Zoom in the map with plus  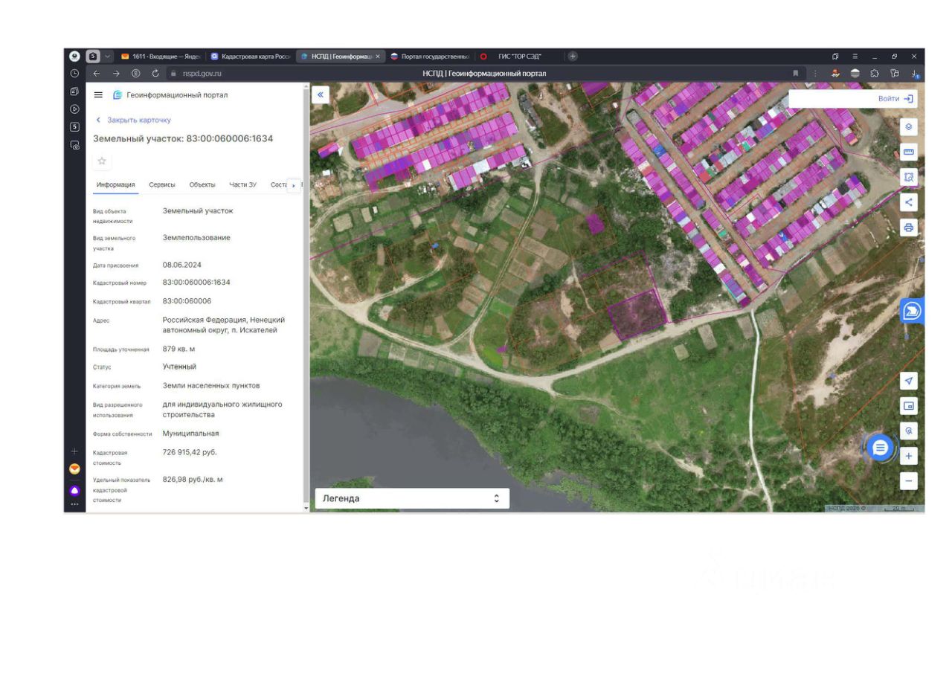[908, 456]
